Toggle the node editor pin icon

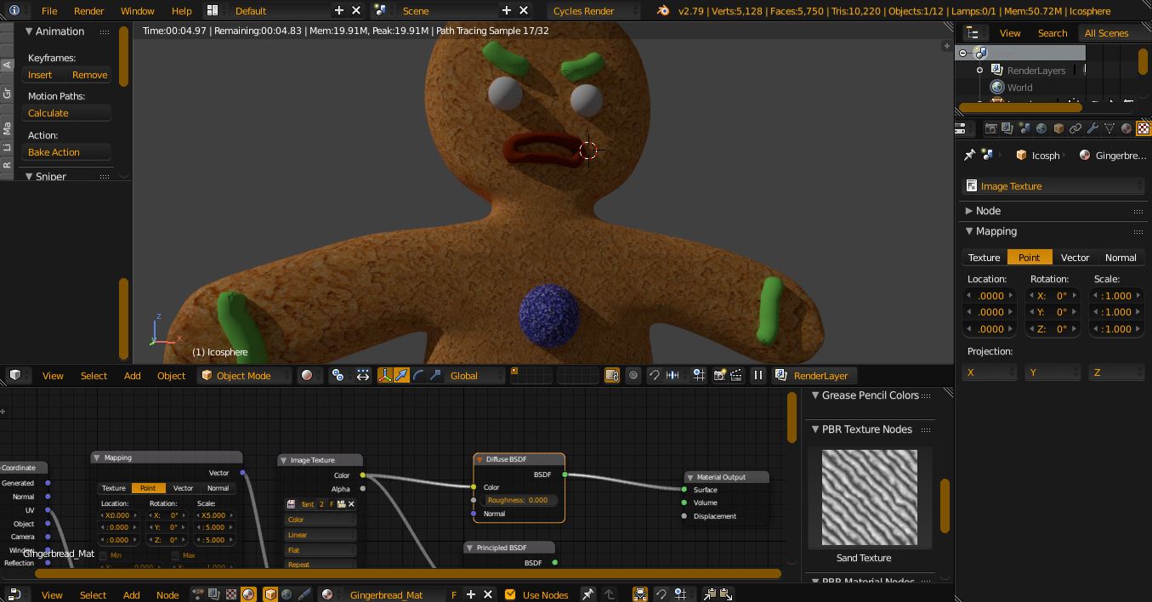click(587, 594)
